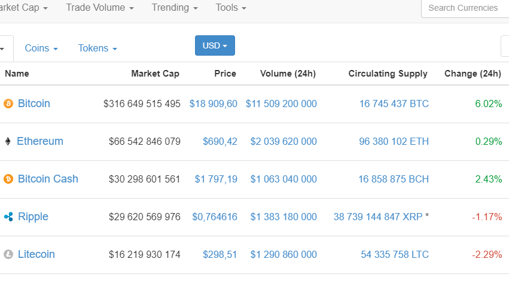This screenshot has width=509, height=286.
Task: Click the Ethereum diamond logo icon
Action: (8, 141)
